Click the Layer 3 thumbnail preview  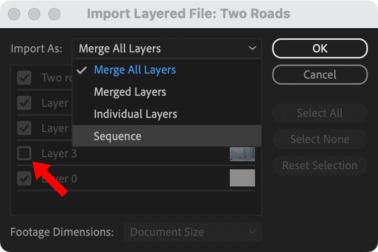tap(242, 153)
